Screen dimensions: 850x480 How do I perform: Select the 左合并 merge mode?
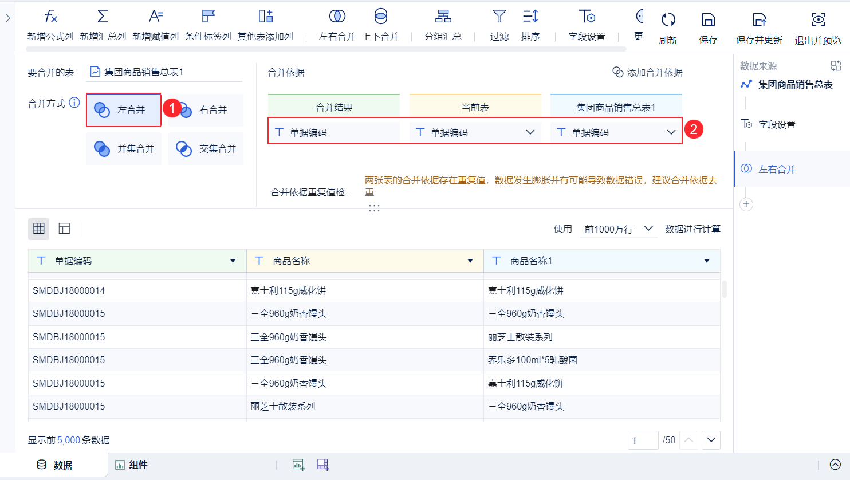click(123, 110)
